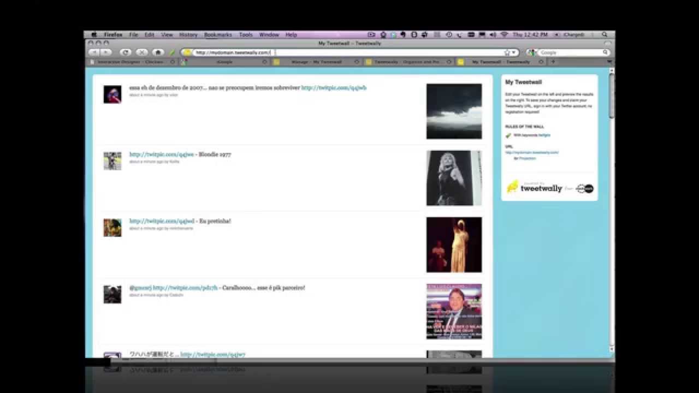Click the green checkmark rule icon

(x=508, y=135)
